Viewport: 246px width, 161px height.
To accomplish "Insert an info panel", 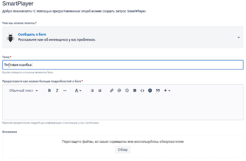I will click(150, 90).
